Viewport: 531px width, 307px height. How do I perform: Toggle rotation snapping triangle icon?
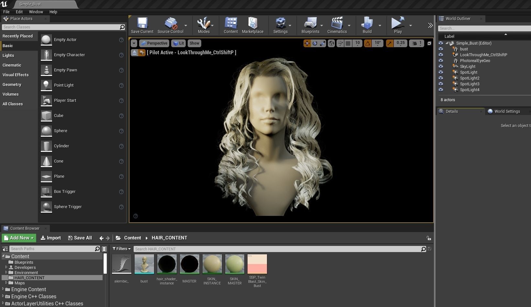[x=368, y=43]
